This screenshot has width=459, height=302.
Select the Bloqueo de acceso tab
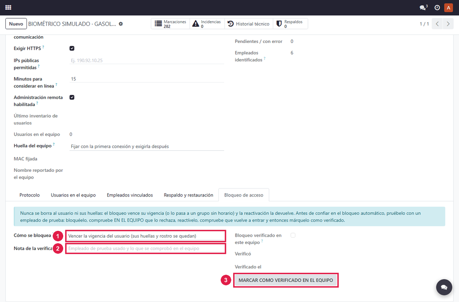click(x=244, y=195)
